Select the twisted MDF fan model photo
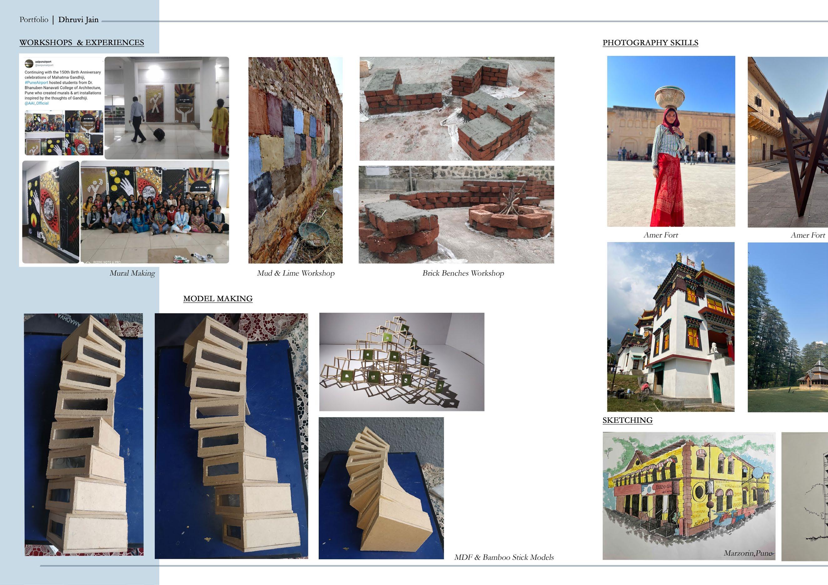The width and height of the screenshot is (828, 585). [x=381, y=488]
